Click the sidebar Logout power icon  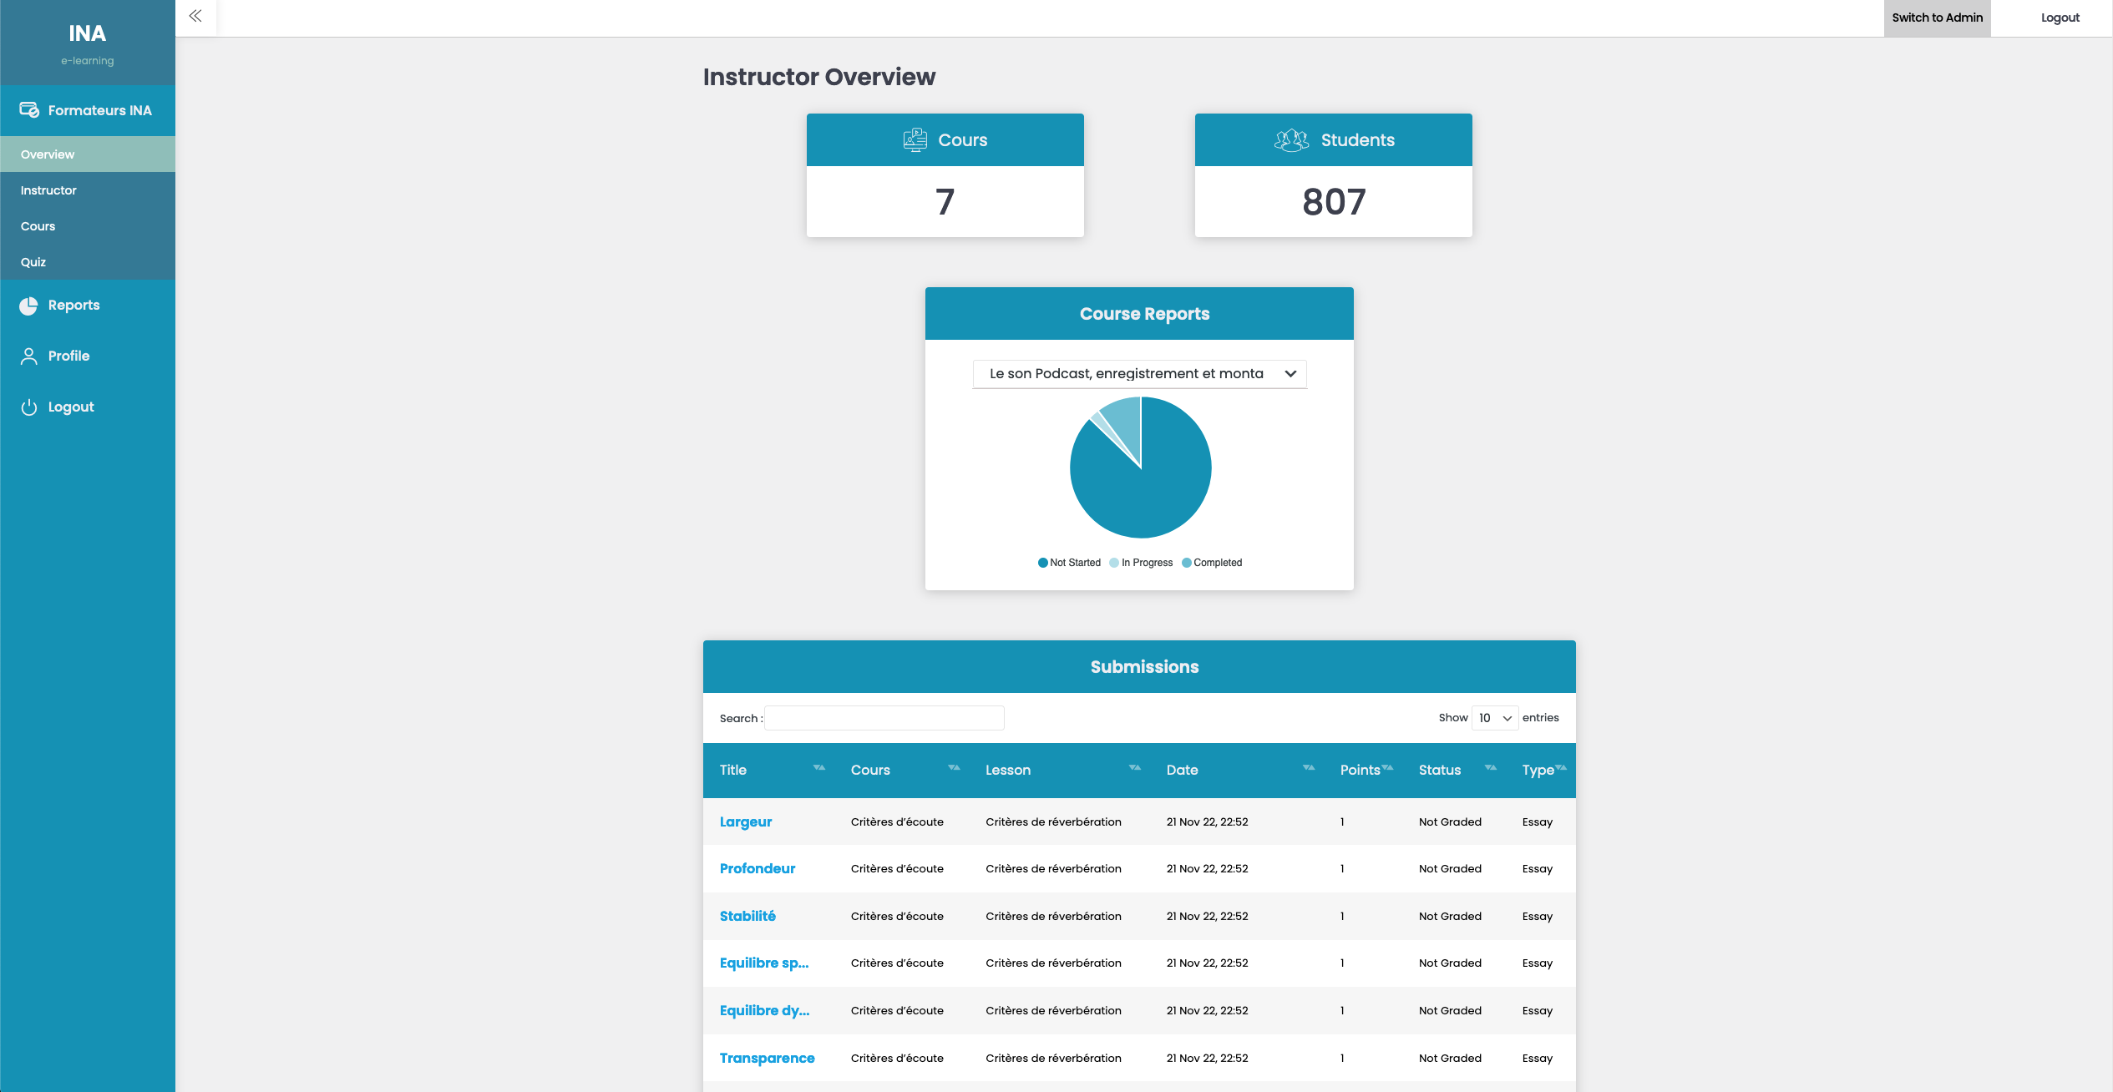pos(29,407)
